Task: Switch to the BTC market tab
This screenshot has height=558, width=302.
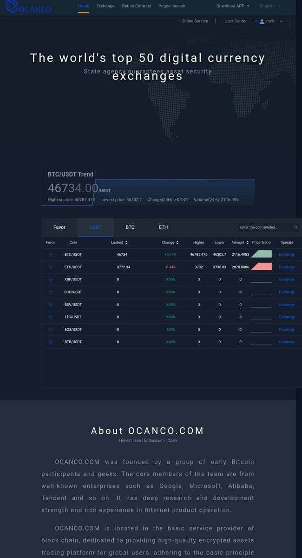Action: click(130, 227)
